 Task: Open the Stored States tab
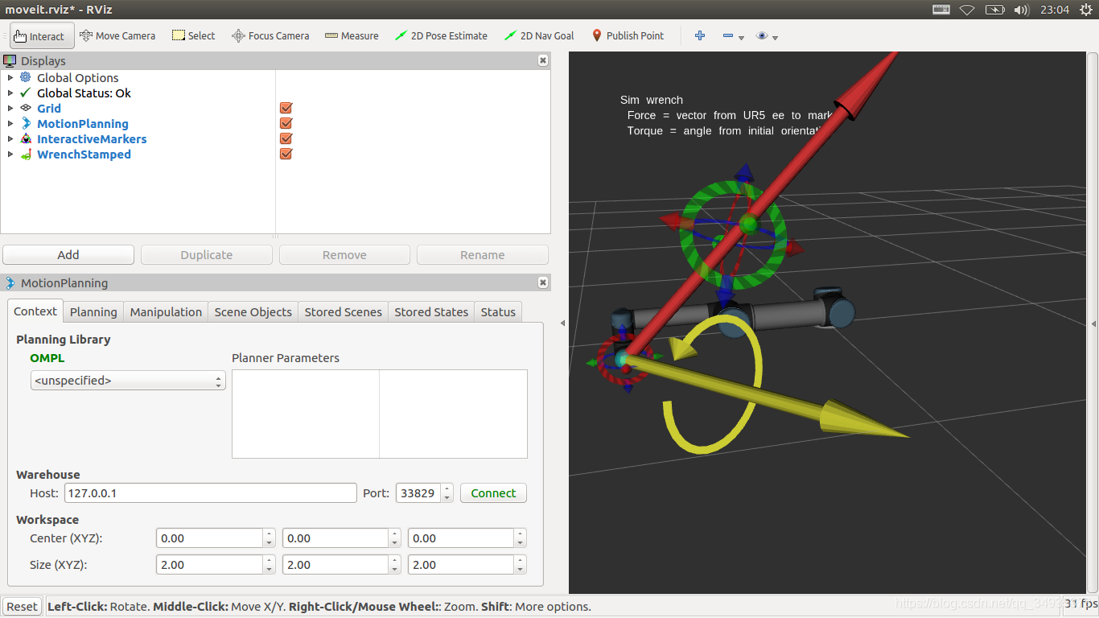click(431, 311)
